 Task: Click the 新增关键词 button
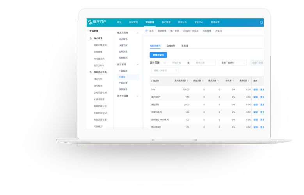158,55
